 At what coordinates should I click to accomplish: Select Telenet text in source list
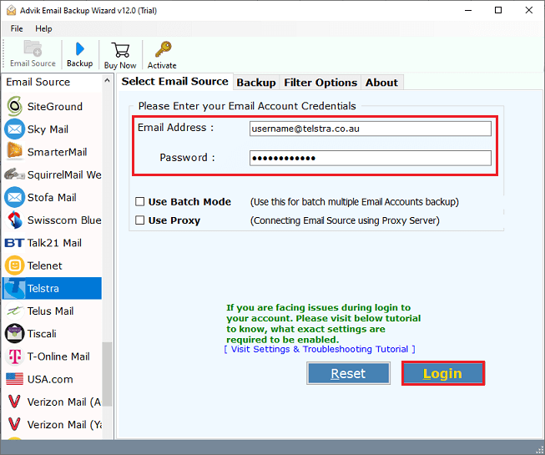pyautogui.click(x=45, y=265)
